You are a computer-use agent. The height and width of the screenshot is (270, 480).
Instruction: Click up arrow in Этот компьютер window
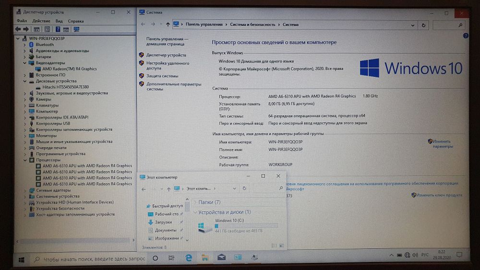click(168, 189)
